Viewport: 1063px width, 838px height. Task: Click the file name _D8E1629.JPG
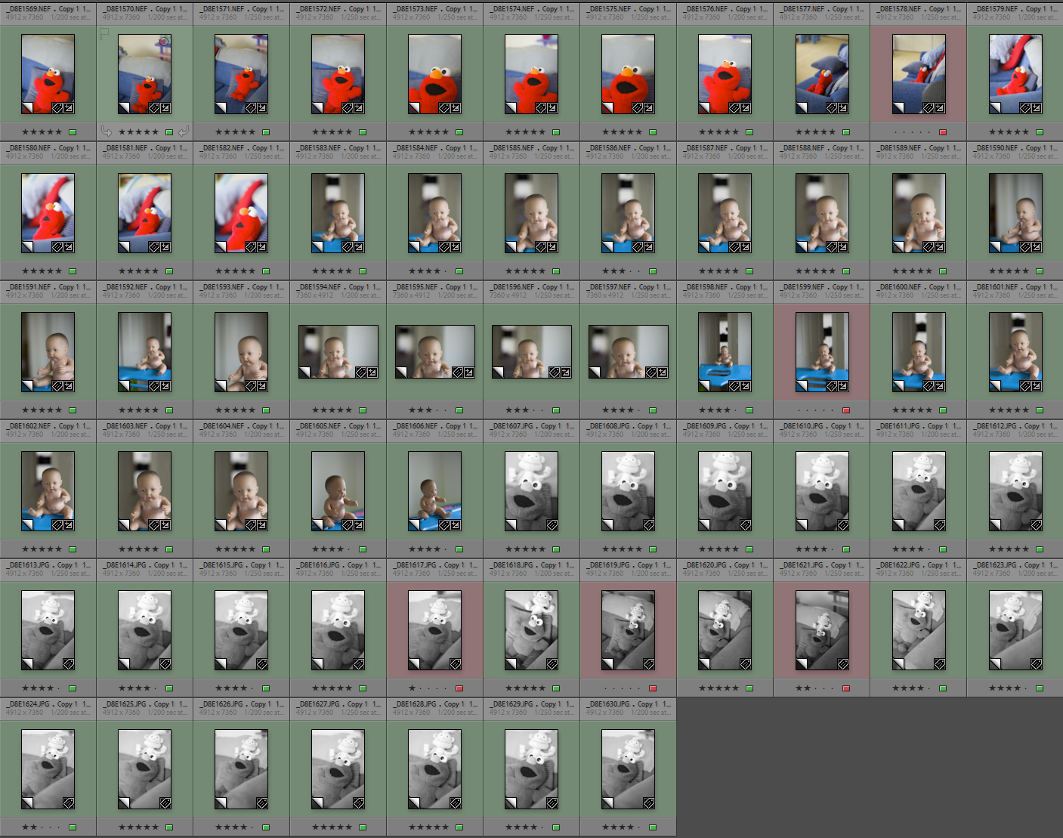(x=512, y=704)
